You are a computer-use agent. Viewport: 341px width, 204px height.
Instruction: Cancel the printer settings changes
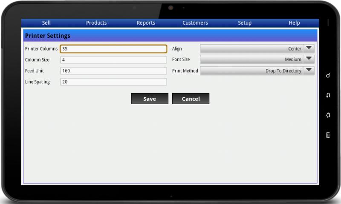point(191,99)
